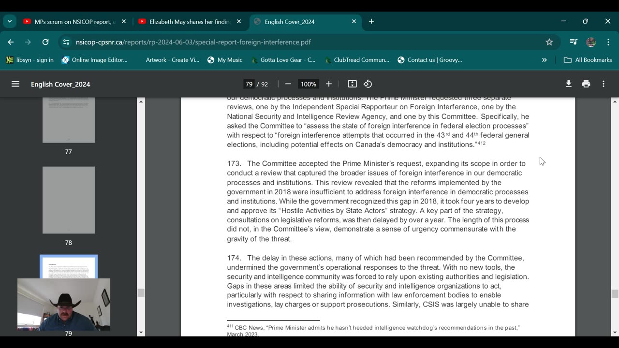This screenshot has width=619, height=348.
Task: Reload the current page
Action: [45, 42]
